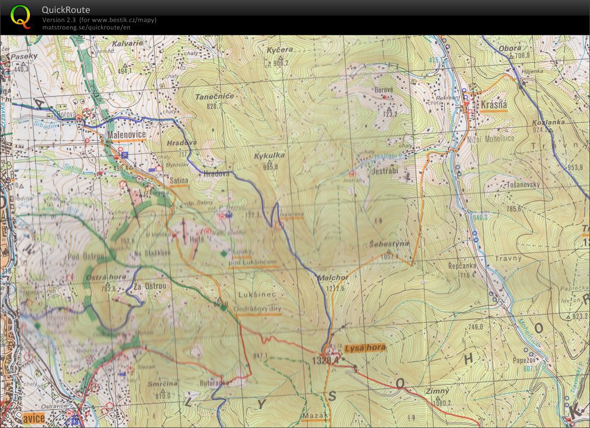Click the Malenovice village label
The width and height of the screenshot is (590, 428).
tap(127, 135)
